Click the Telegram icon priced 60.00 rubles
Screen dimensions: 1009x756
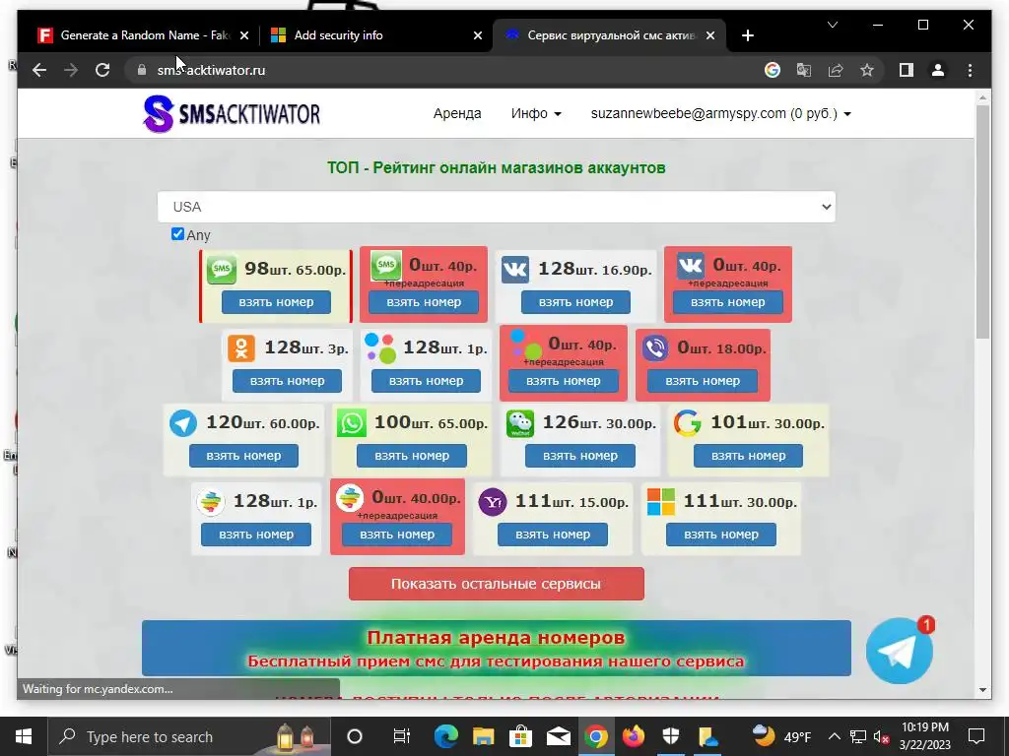point(182,423)
